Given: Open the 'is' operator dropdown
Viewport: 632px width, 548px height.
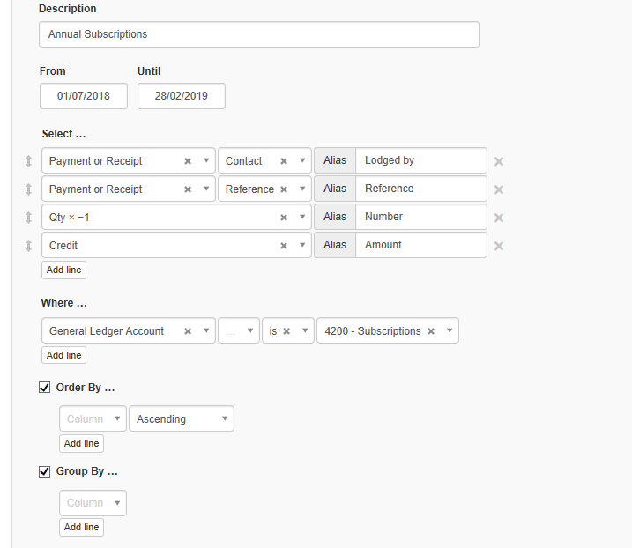Looking at the screenshot, I should pos(288,331).
